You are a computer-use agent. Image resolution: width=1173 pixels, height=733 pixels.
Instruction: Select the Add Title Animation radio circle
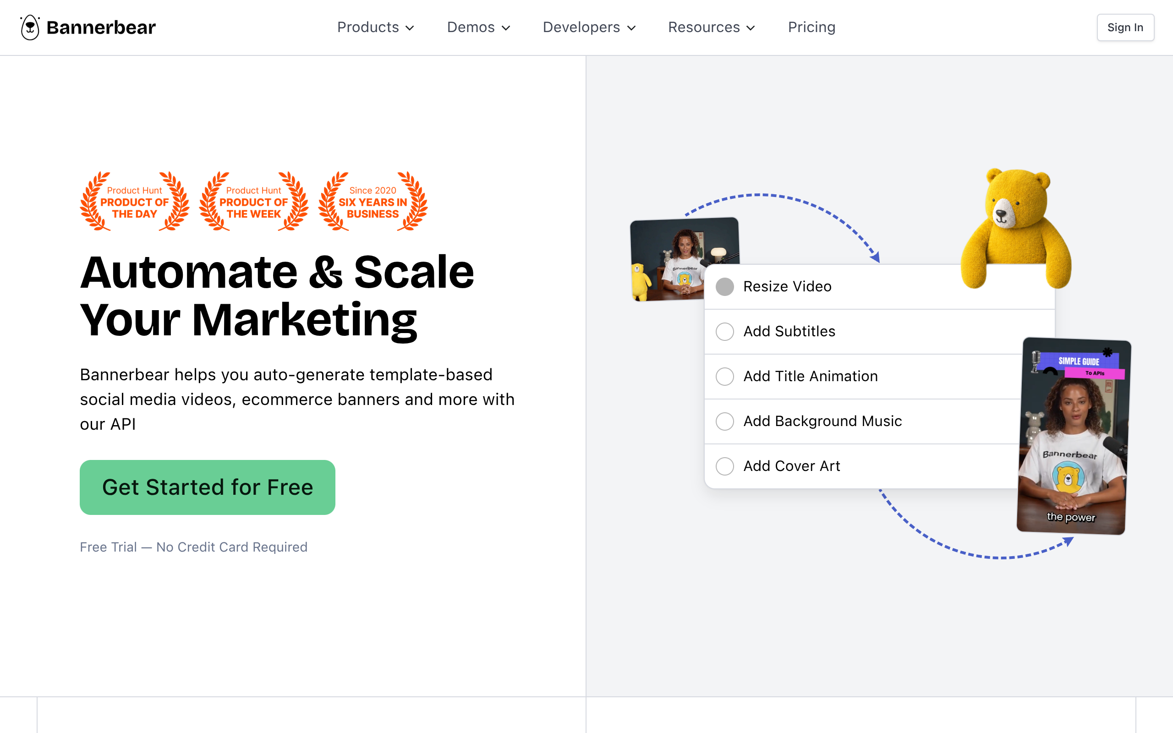pos(724,376)
